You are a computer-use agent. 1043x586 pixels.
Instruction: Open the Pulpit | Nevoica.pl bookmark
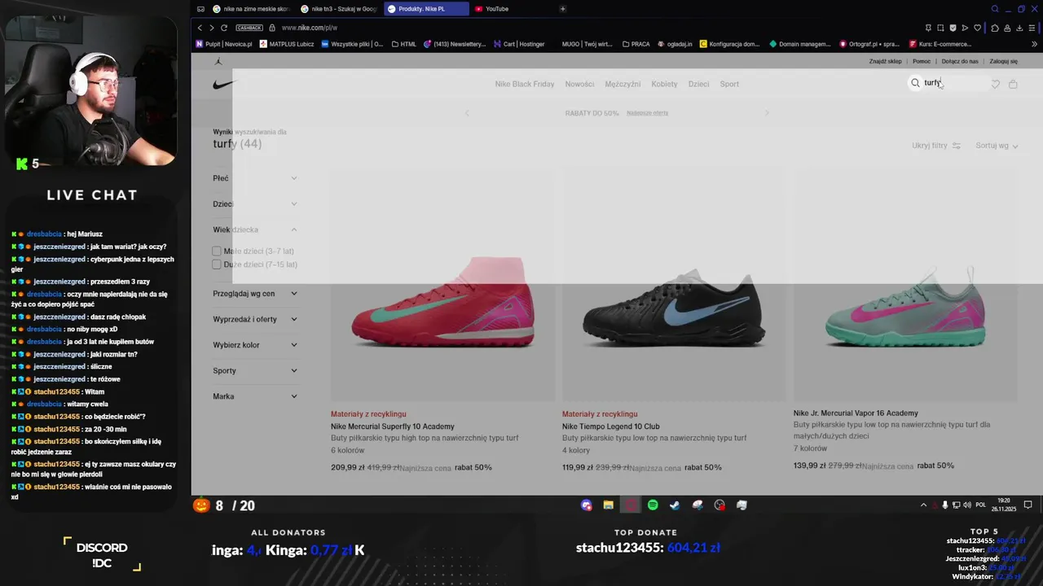pos(224,44)
